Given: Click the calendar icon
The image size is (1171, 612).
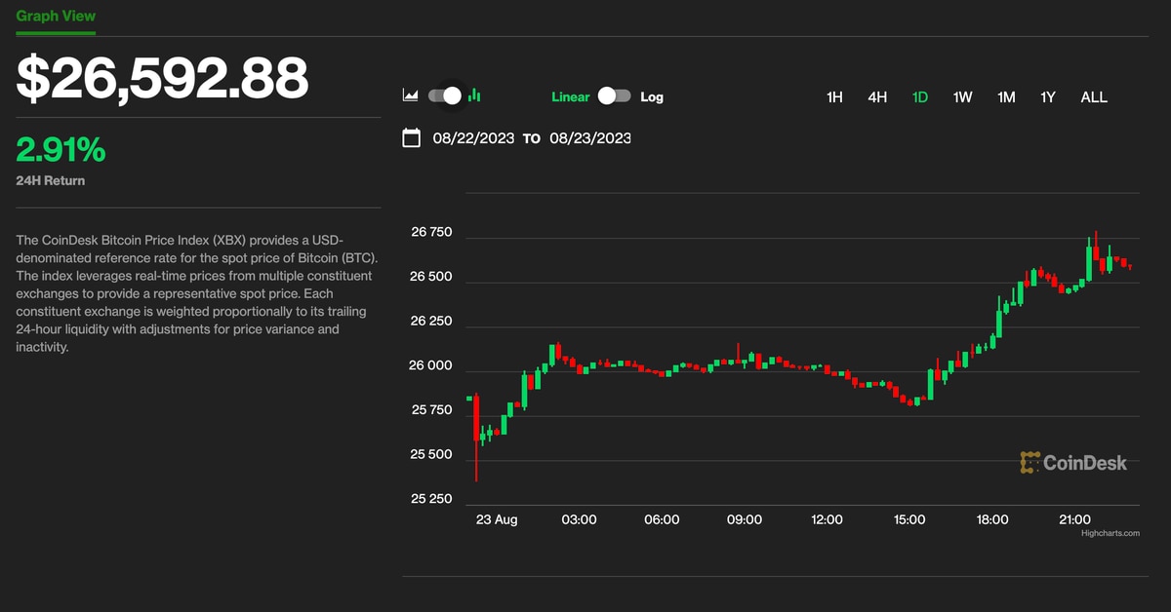Looking at the screenshot, I should [412, 137].
